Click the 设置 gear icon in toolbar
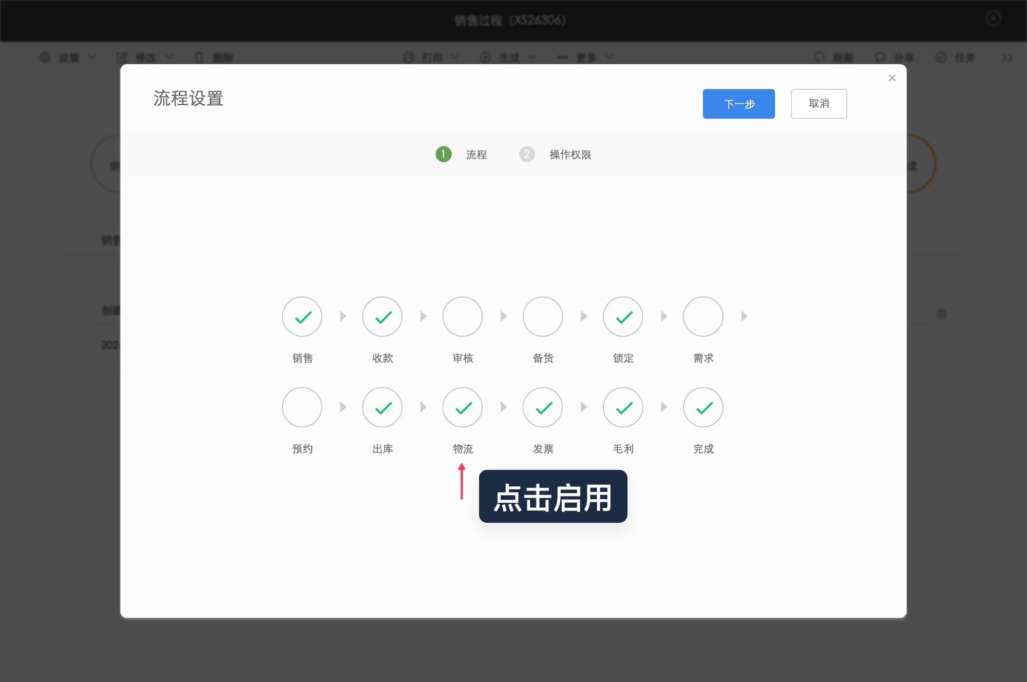The width and height of the screenshot is (1027, 682). pos(45,57)
